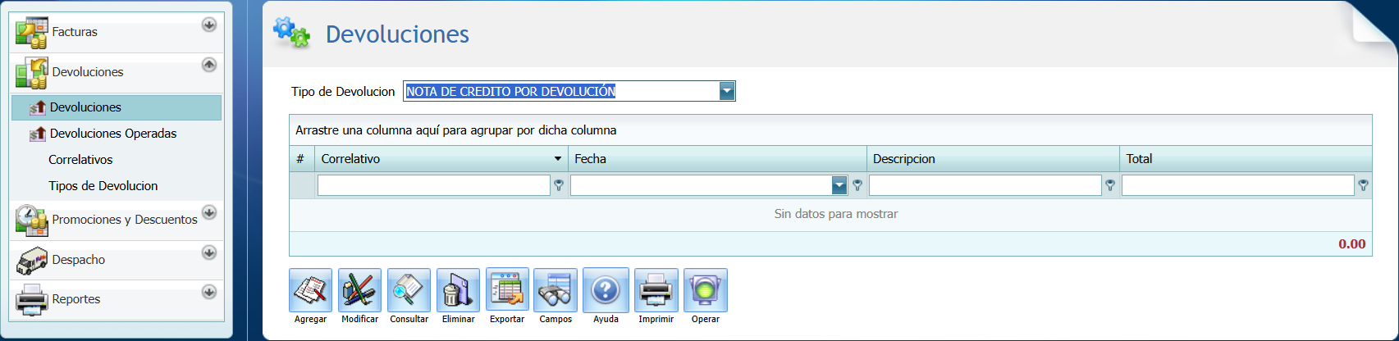Click the Correlativo column sort arrow

pyautogui.click(x=558, y=159)
